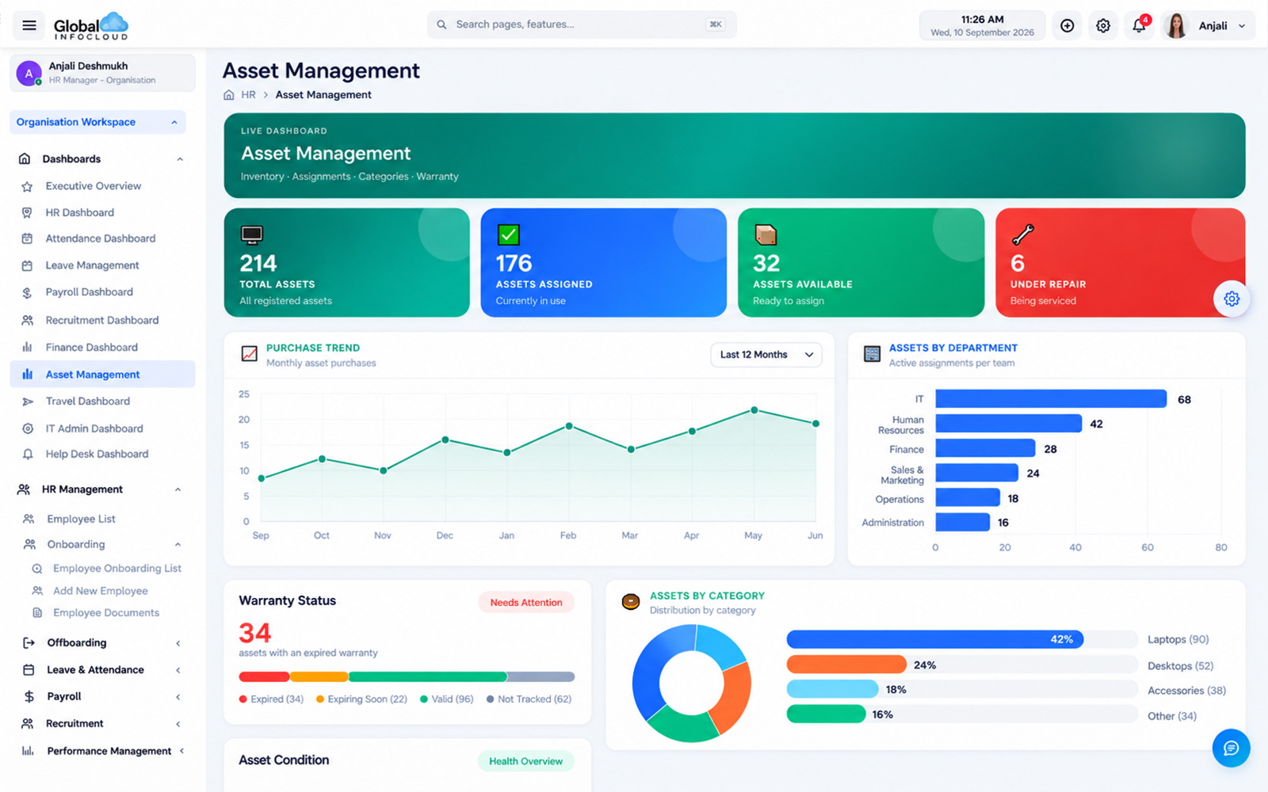The height and width of the screenshot is (792, 1268).
Task: Click the Health Overview badge
Action: click(x=526, y=761)
